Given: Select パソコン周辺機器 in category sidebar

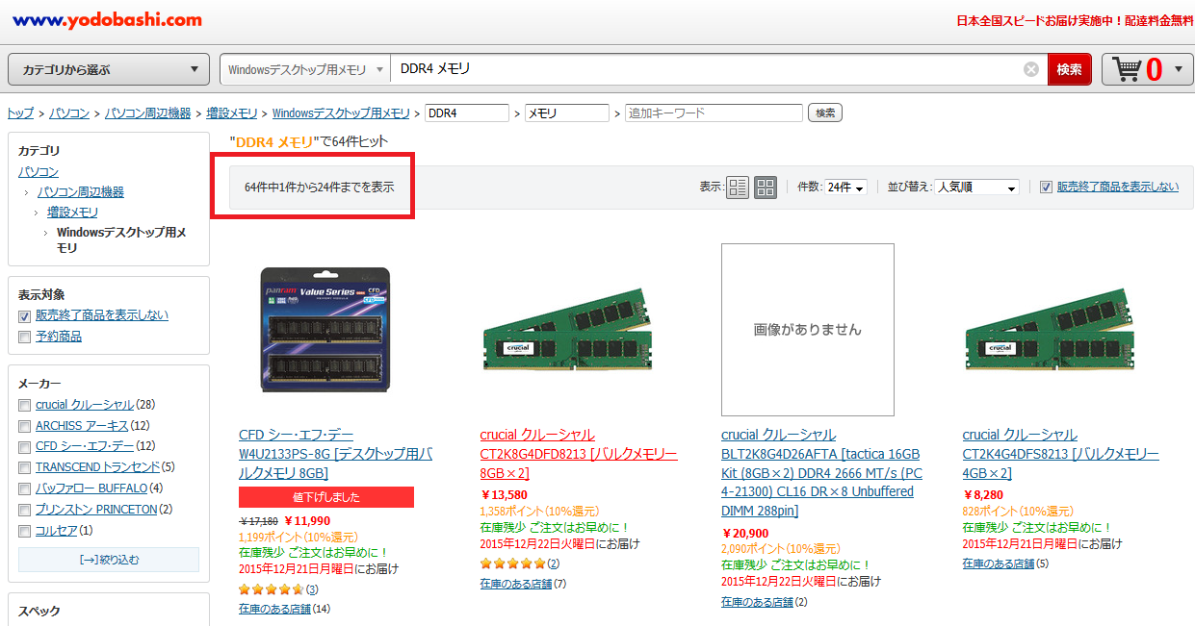Looking at the screenshot, I should coord(81,192).
